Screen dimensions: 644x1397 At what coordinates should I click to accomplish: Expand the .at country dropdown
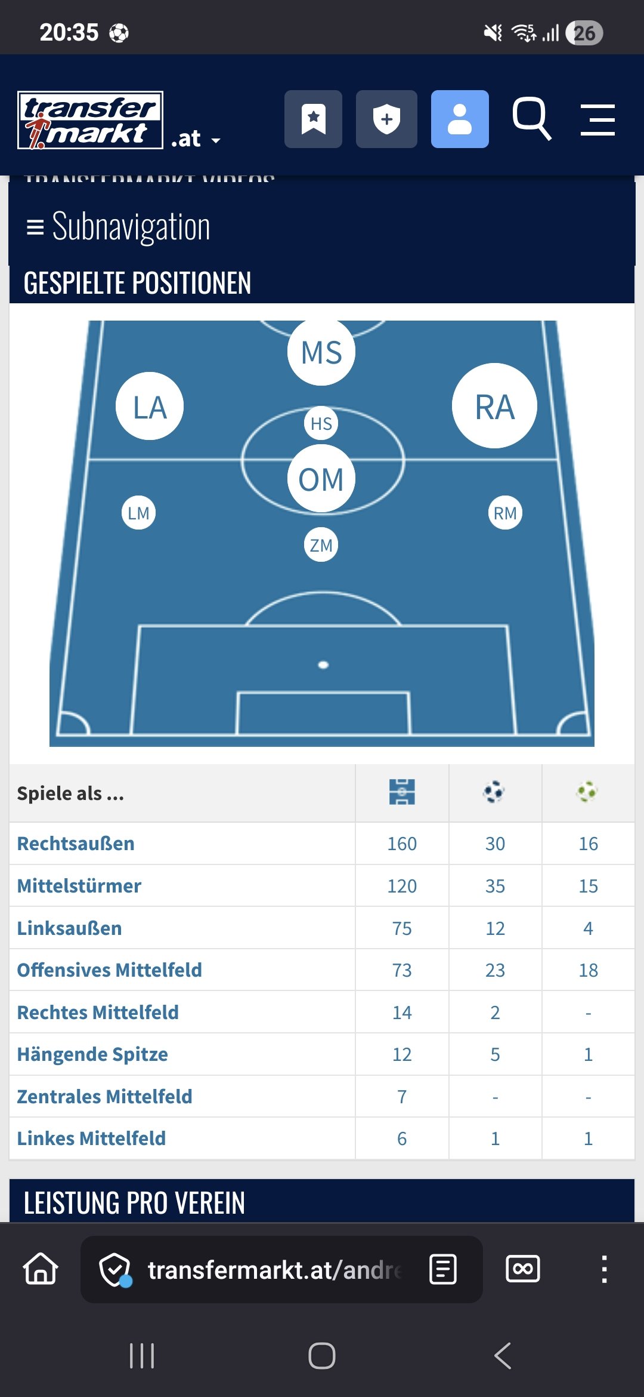click(196, 140)
